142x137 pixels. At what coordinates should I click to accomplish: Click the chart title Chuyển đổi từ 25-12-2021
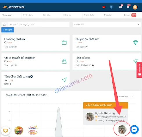(x=27, y=95)
